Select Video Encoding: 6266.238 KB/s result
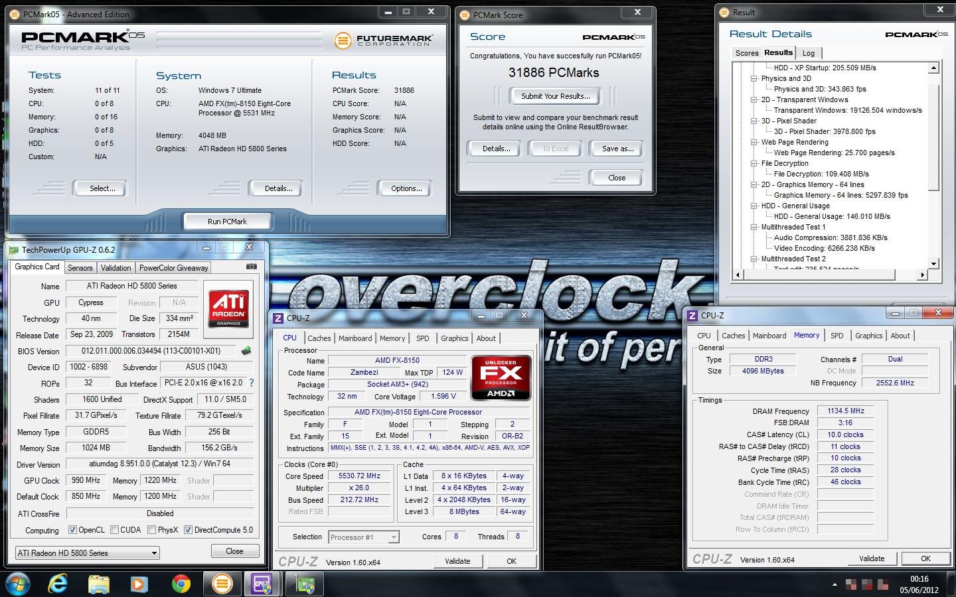 pos(824,248)
